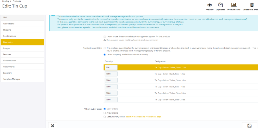Select Default: Deny orders radio option
The width and height of the screenshot is (258, 128).
tap(104, 117)
